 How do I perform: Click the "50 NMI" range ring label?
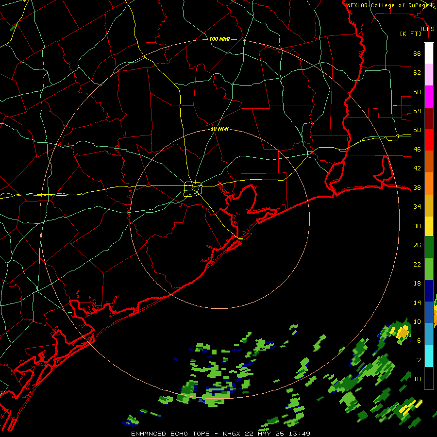point(219,129)
